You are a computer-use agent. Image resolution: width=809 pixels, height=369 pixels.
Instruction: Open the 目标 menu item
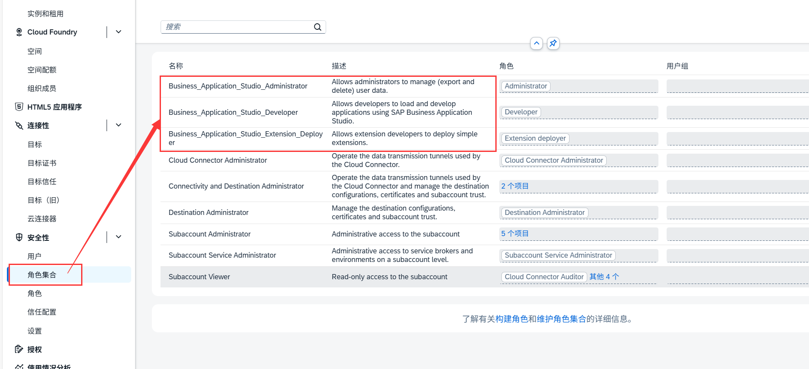click(35, 145)
